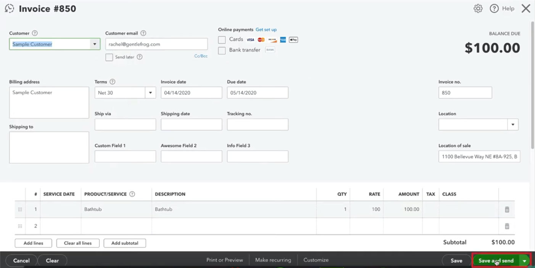Click Product/Service column help icon
The image size is (535, 268).
pyautogui.click(x=132, y=194)
